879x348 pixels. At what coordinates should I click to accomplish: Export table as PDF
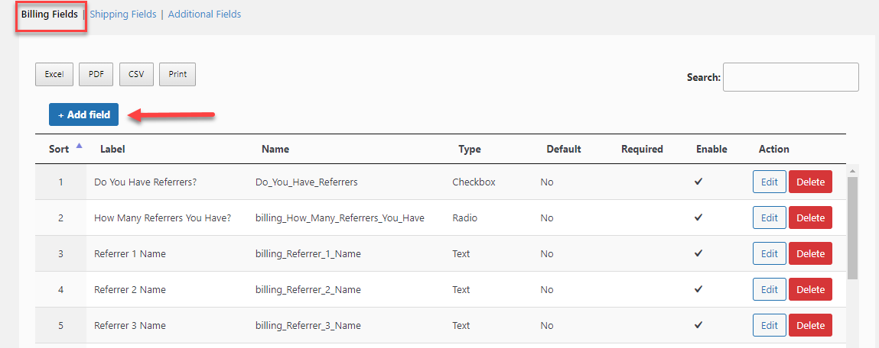(96, 75)
